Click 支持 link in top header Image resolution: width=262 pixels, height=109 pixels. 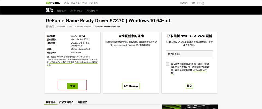pos(193,3)
